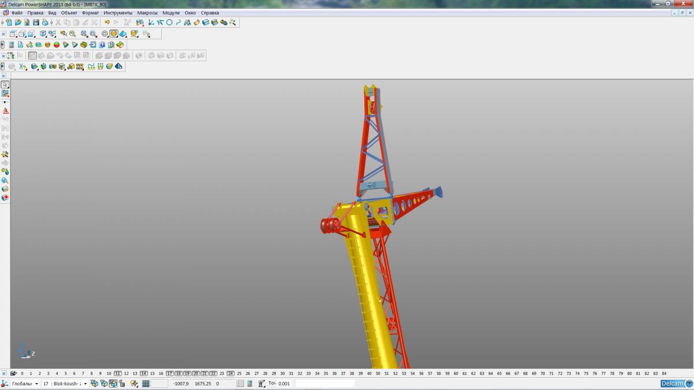
Task: Click the X coordinate field -1007,9
Action: 181,384
